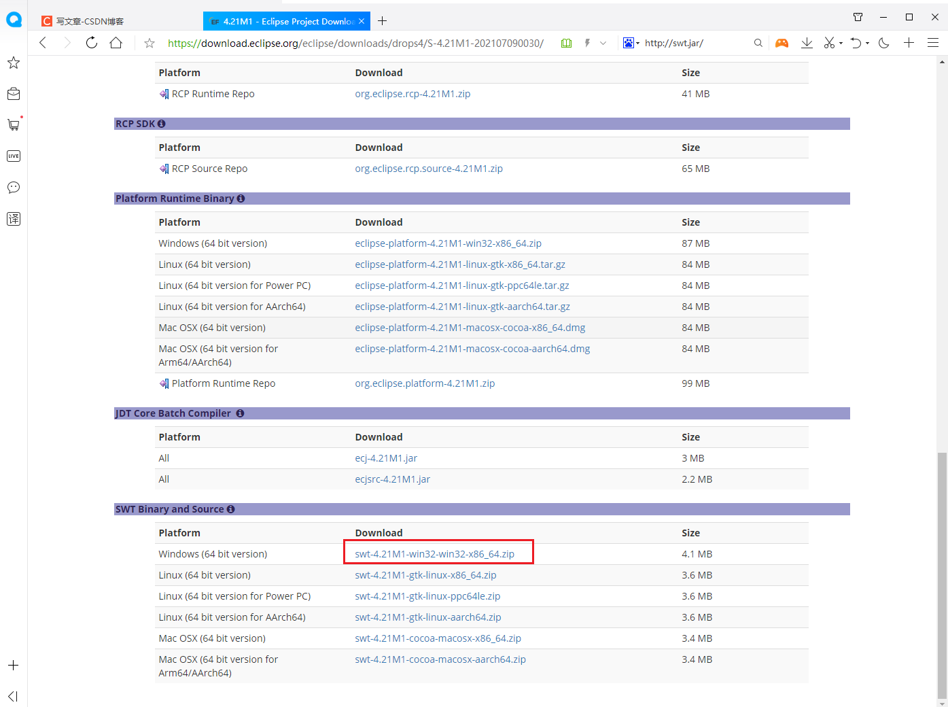Download swt-4.21M1-win32-win32-x86_64.zip

(434, 554)
